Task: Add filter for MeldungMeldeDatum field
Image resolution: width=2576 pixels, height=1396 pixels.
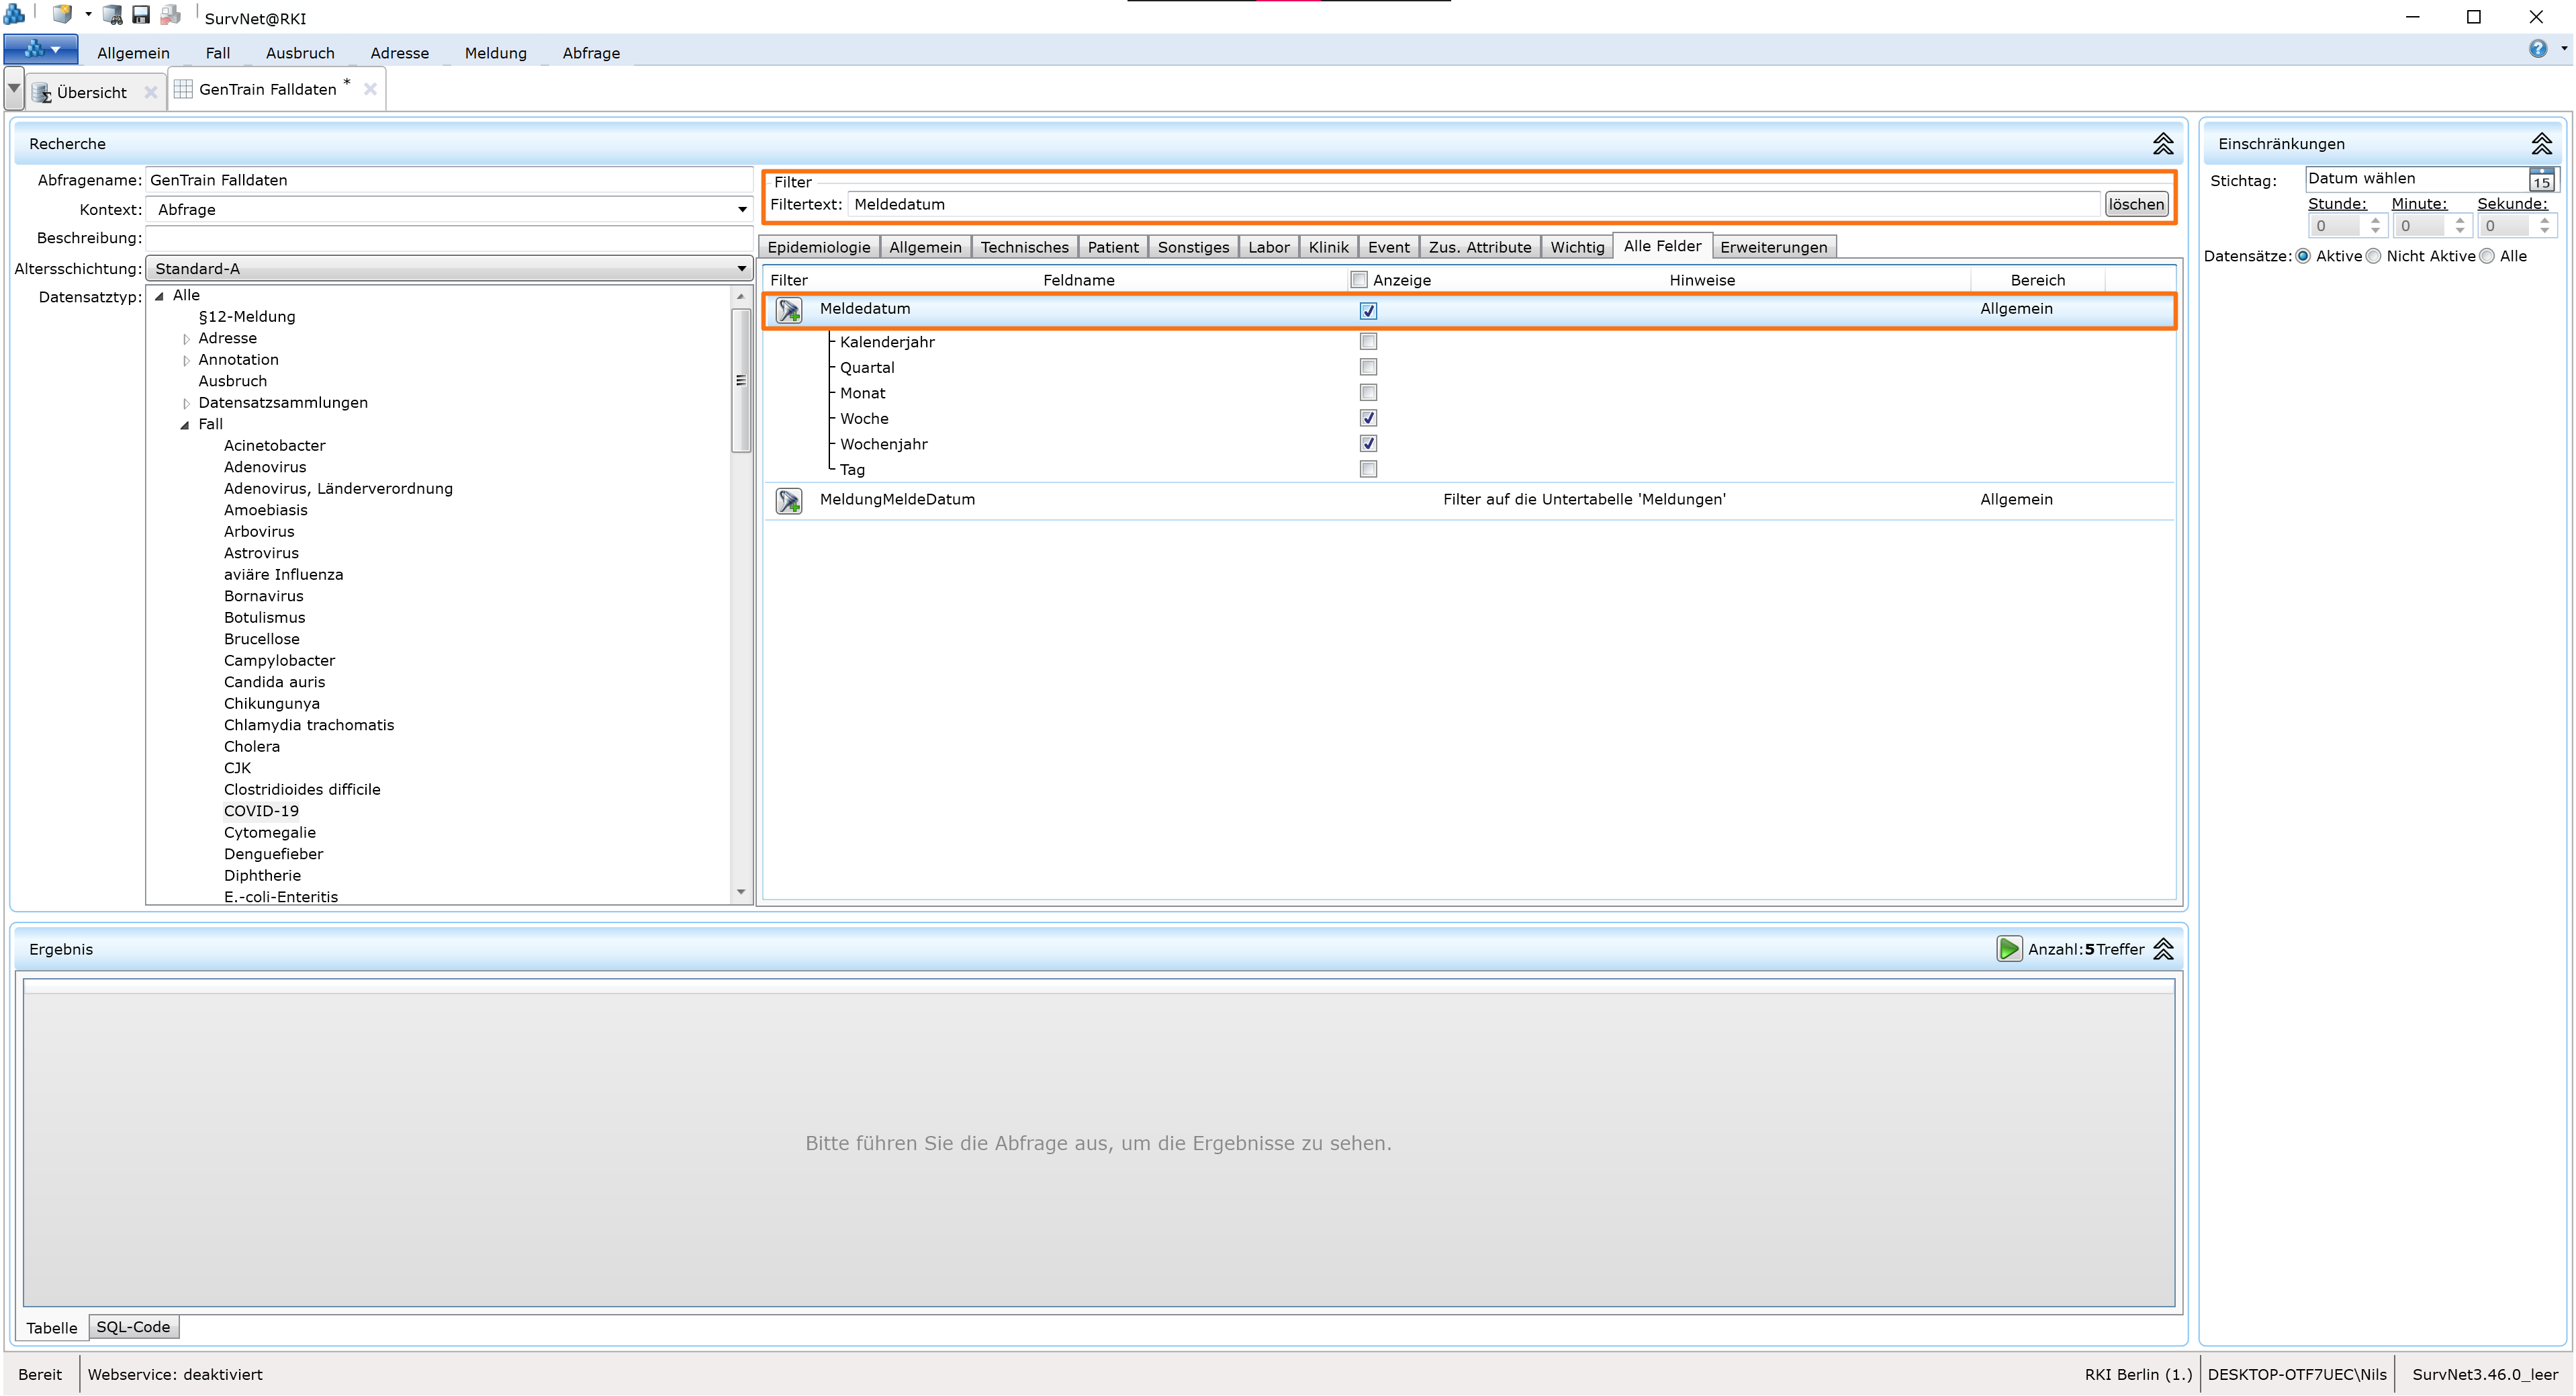Action: [789, 500]
